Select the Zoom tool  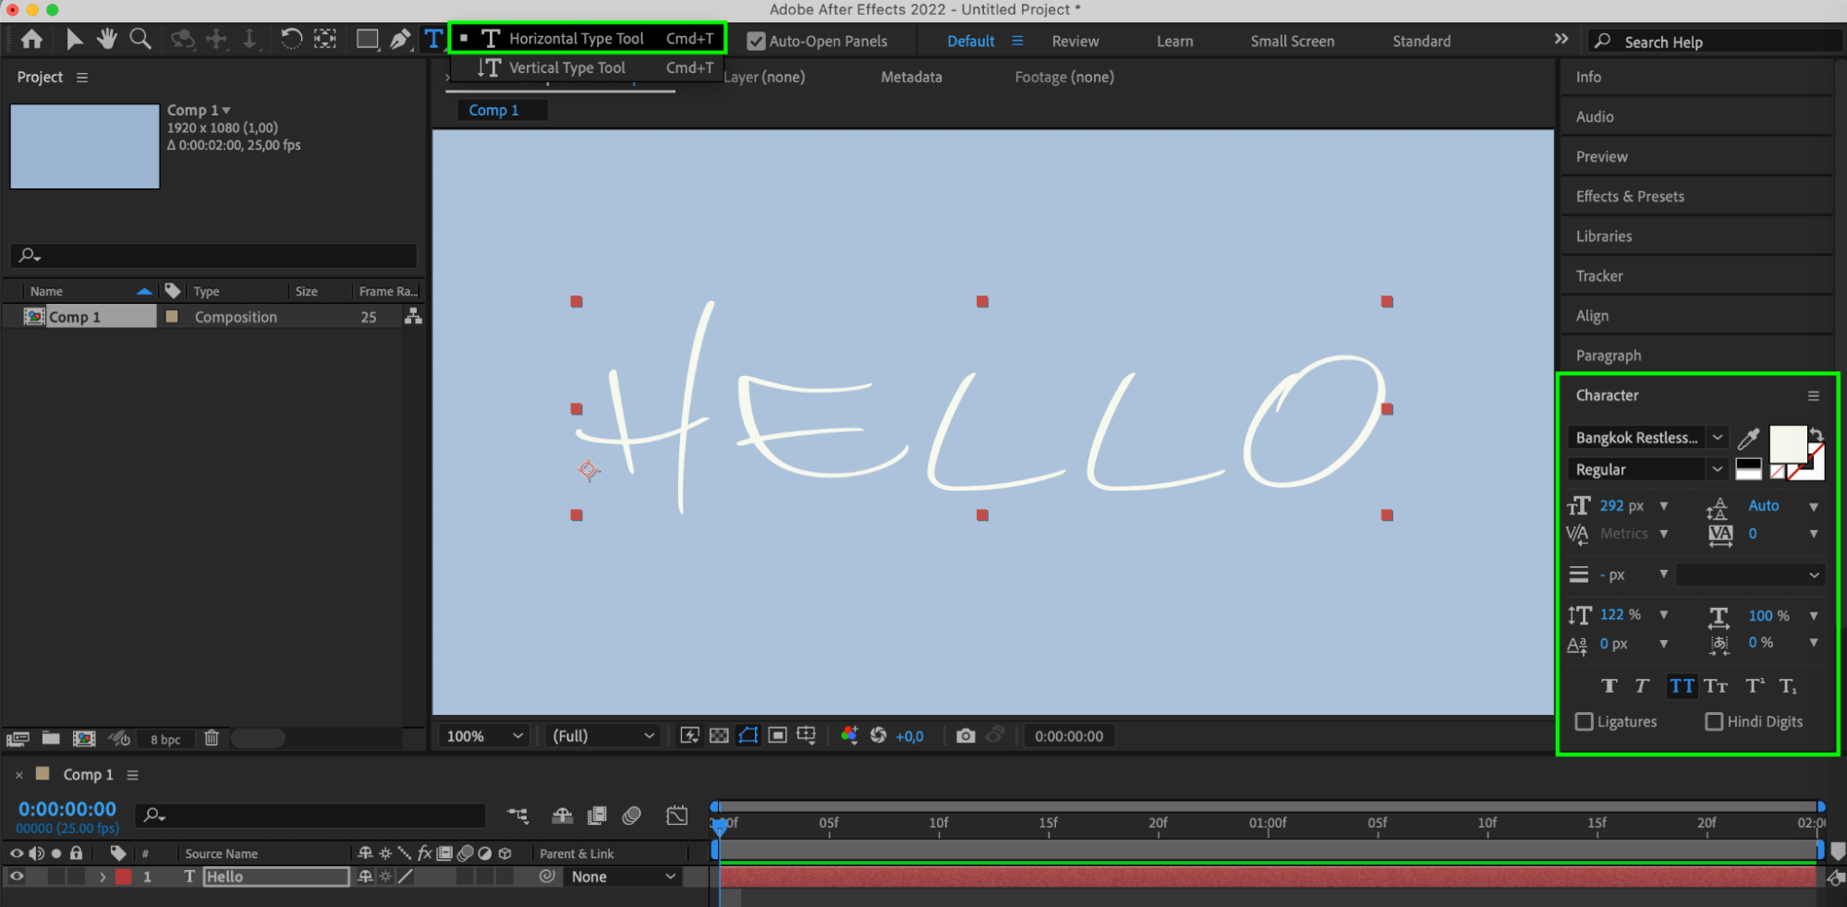[140, 40]
